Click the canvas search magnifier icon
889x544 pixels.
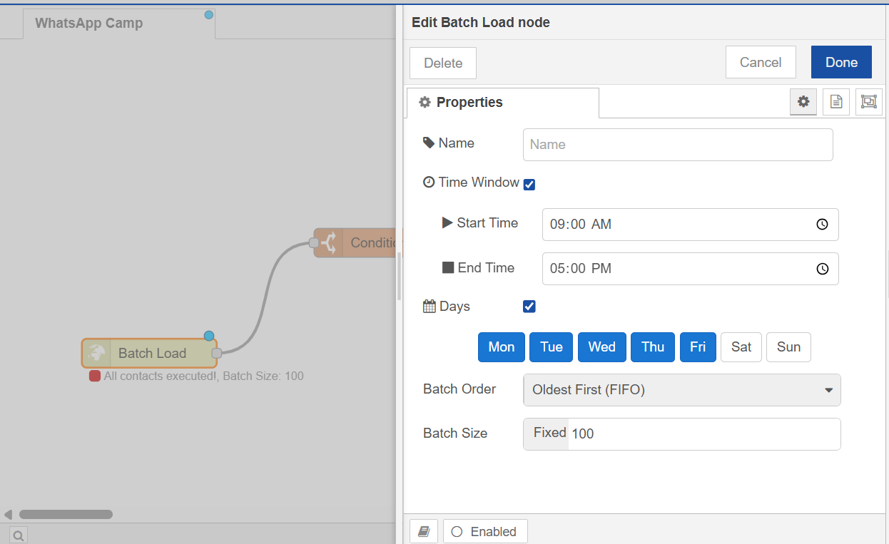tap(18, 535)
